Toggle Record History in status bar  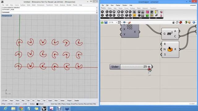coord(88,104)
